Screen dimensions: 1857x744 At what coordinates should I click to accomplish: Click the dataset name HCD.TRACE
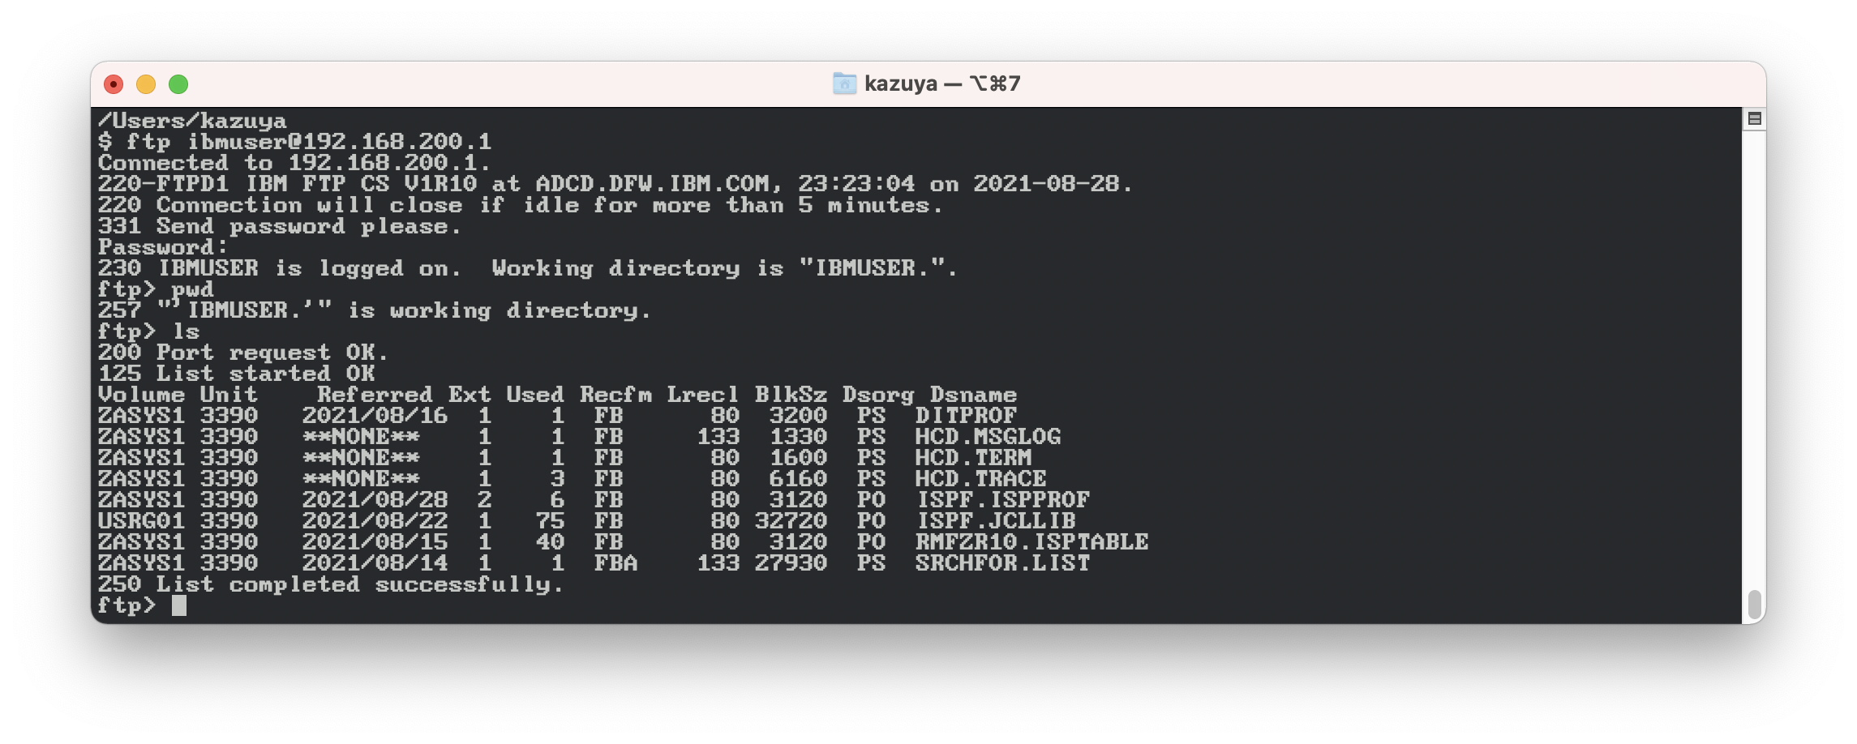point(980,479)
